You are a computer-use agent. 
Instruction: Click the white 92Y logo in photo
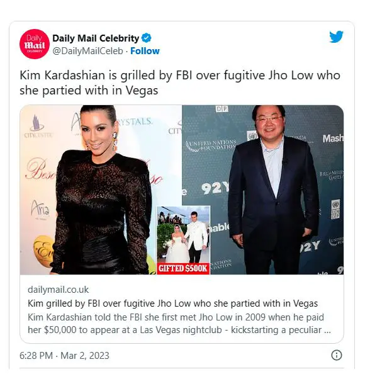pos(215,188)
